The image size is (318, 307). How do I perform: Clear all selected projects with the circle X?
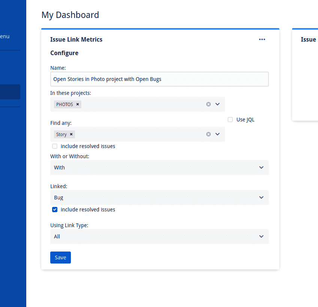[x=208, y=104]
